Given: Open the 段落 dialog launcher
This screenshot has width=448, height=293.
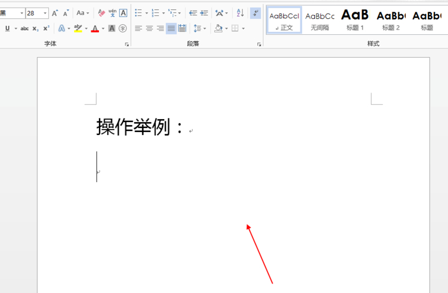Looking at the screenshot, I should pos(258,44).
